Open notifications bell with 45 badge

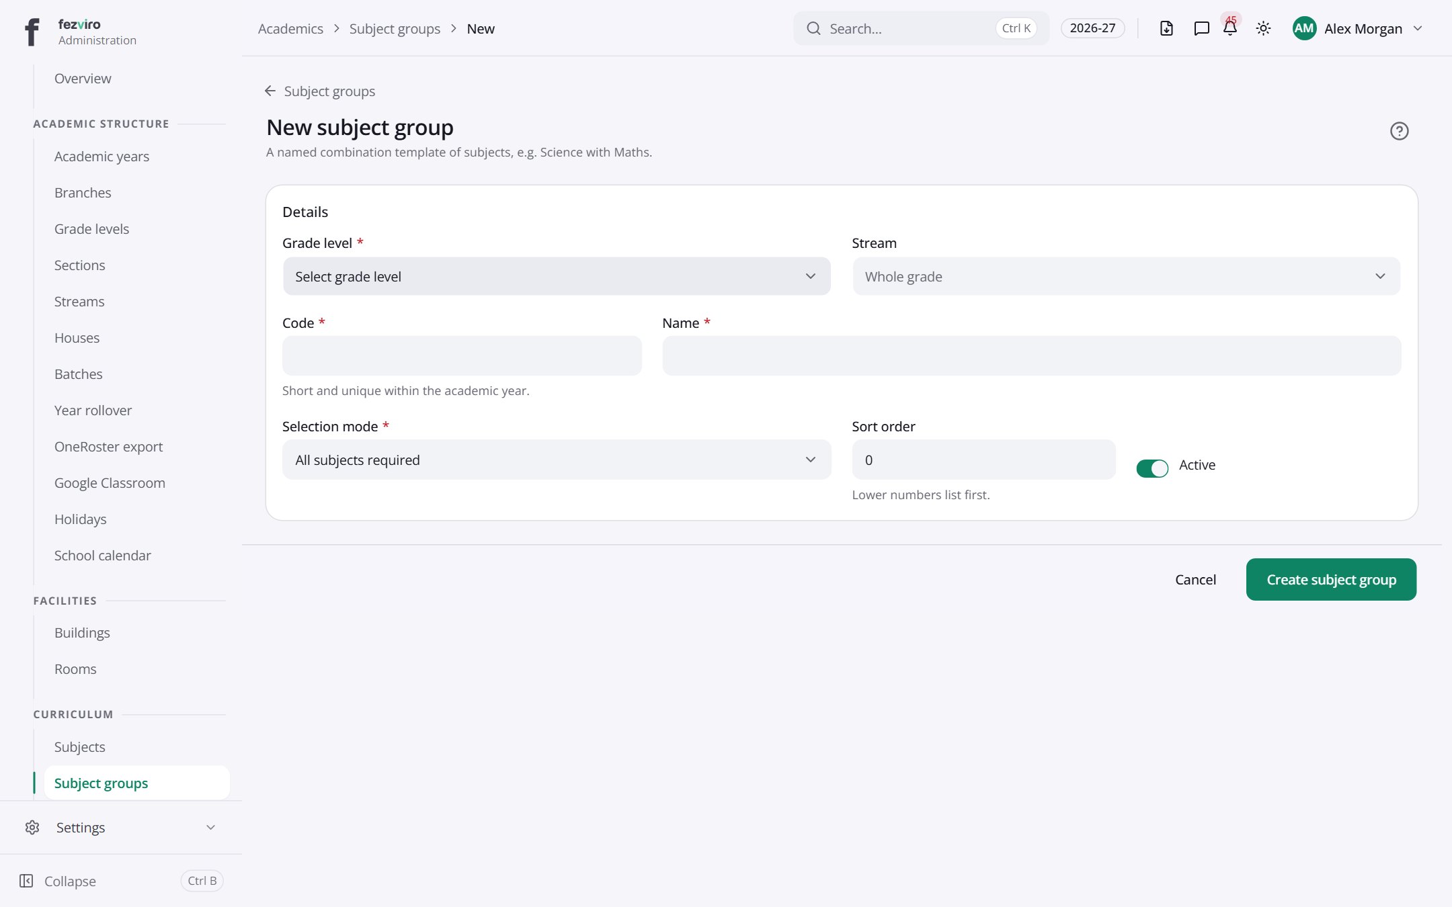pyautogui.click(x=1230, y=28)
